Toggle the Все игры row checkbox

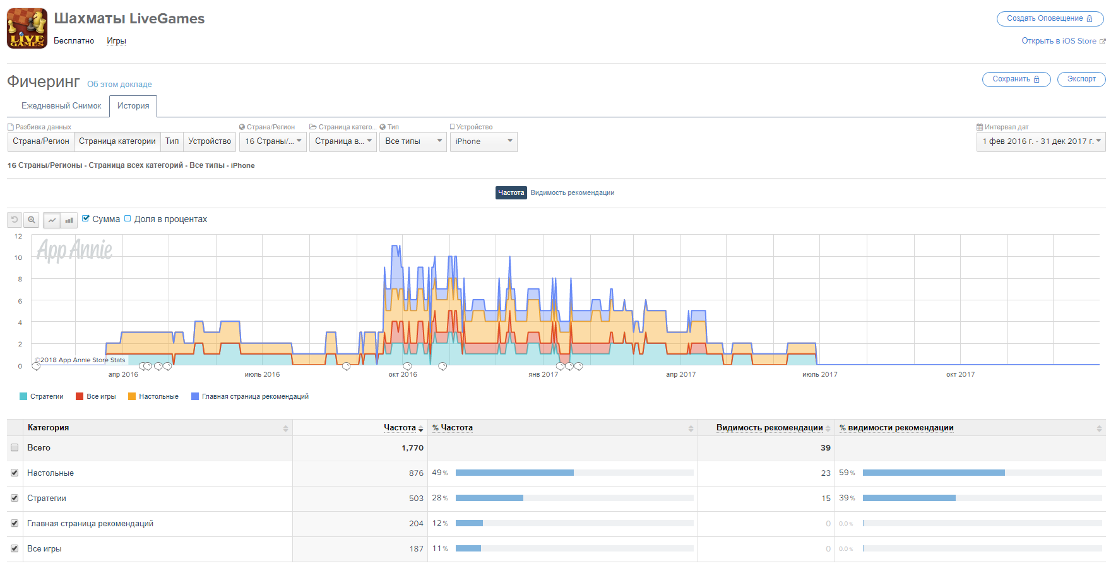[15, 548]
